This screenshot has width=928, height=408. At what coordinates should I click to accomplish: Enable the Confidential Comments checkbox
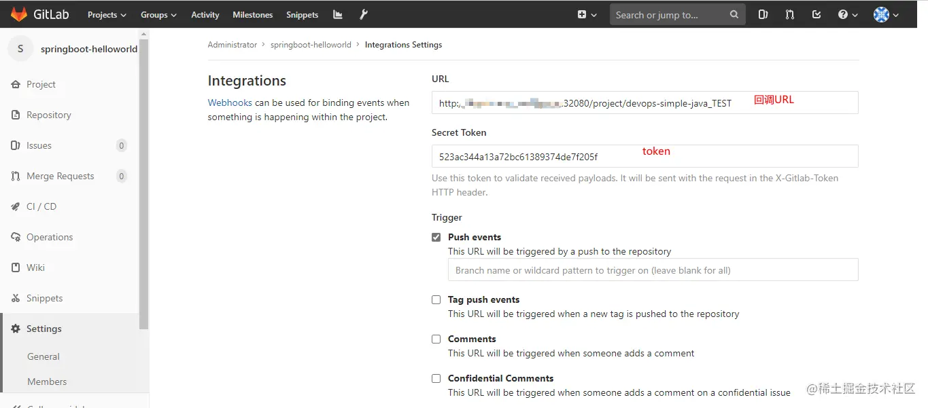(x=436, y=378)
